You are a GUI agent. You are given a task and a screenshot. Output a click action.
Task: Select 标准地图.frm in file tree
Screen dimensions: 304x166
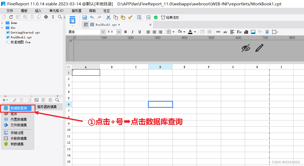point(20,42)
